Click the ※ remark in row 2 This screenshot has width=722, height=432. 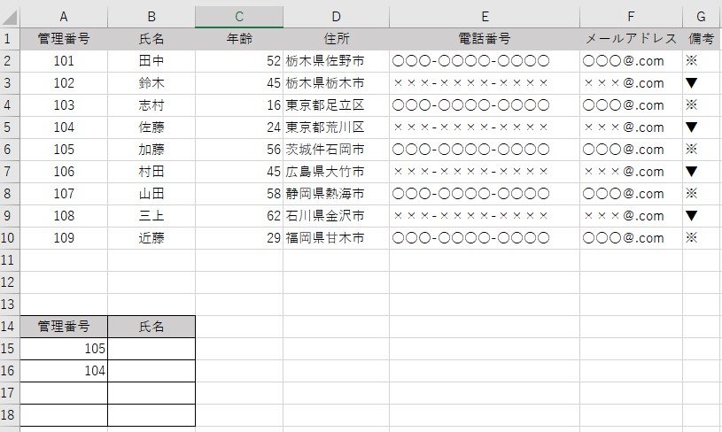[703, 61]
